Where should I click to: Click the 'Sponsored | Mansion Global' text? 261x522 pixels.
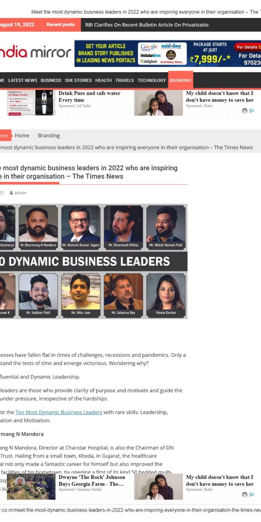[x=80, y=490]
